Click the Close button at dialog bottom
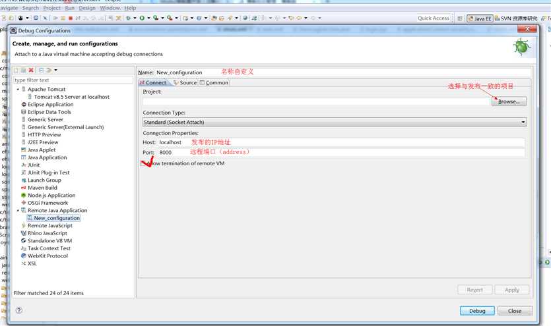Viewport: 551px width, 326px height. click(x=515, y=311)
